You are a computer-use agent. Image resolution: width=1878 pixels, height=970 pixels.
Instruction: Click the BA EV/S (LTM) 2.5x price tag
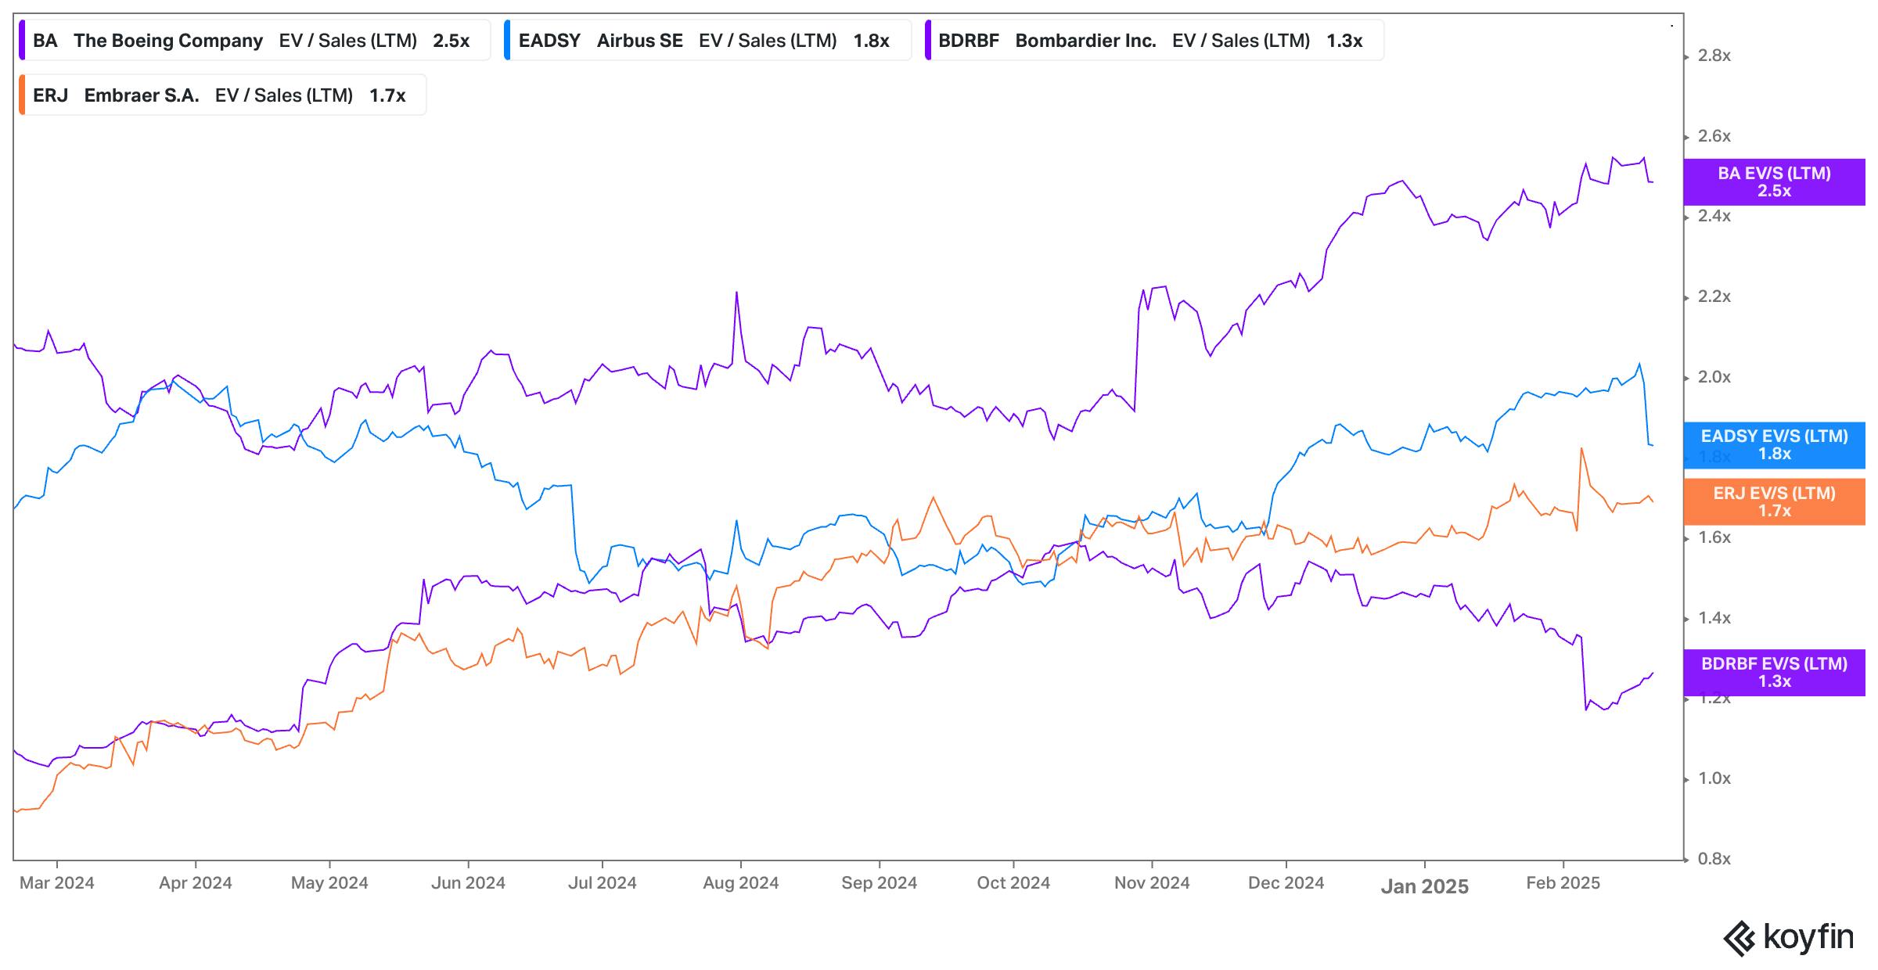[1774, 182]
